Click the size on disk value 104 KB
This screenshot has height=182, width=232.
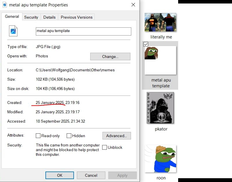(55, 89)
